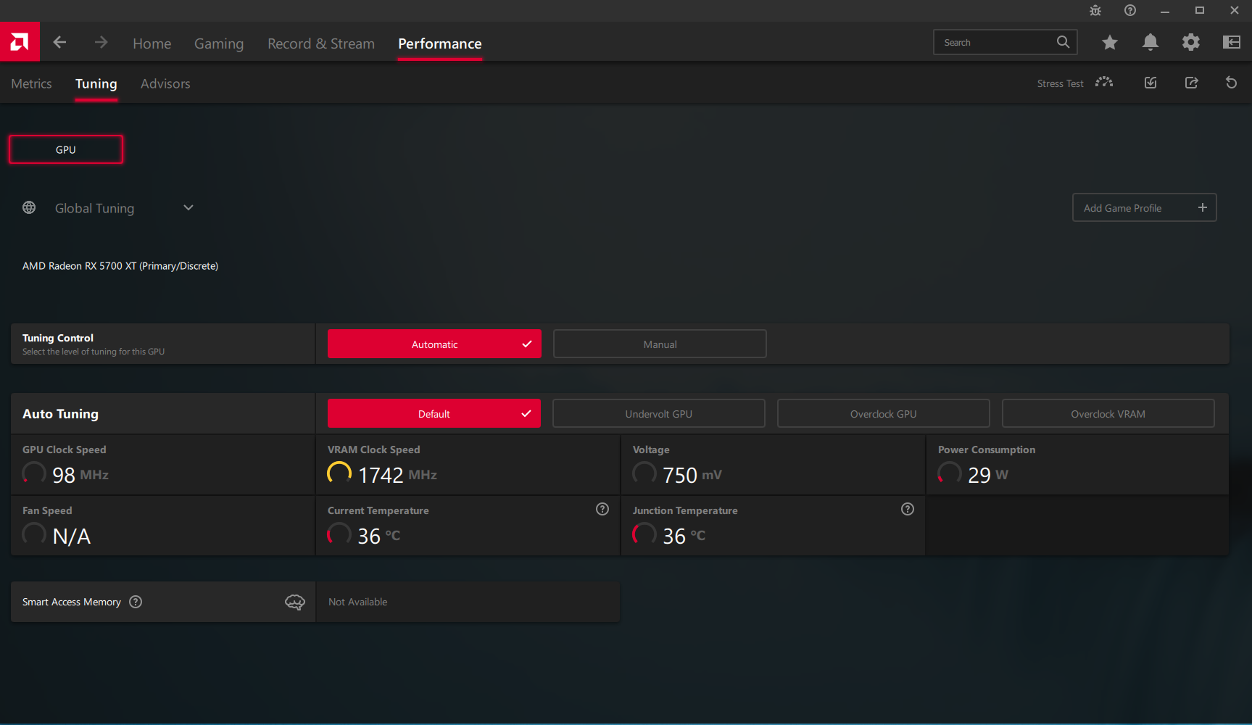This screenshot has width=1252, height=725.
Task: Show help for Smart Access Memory
Action: 136,602
